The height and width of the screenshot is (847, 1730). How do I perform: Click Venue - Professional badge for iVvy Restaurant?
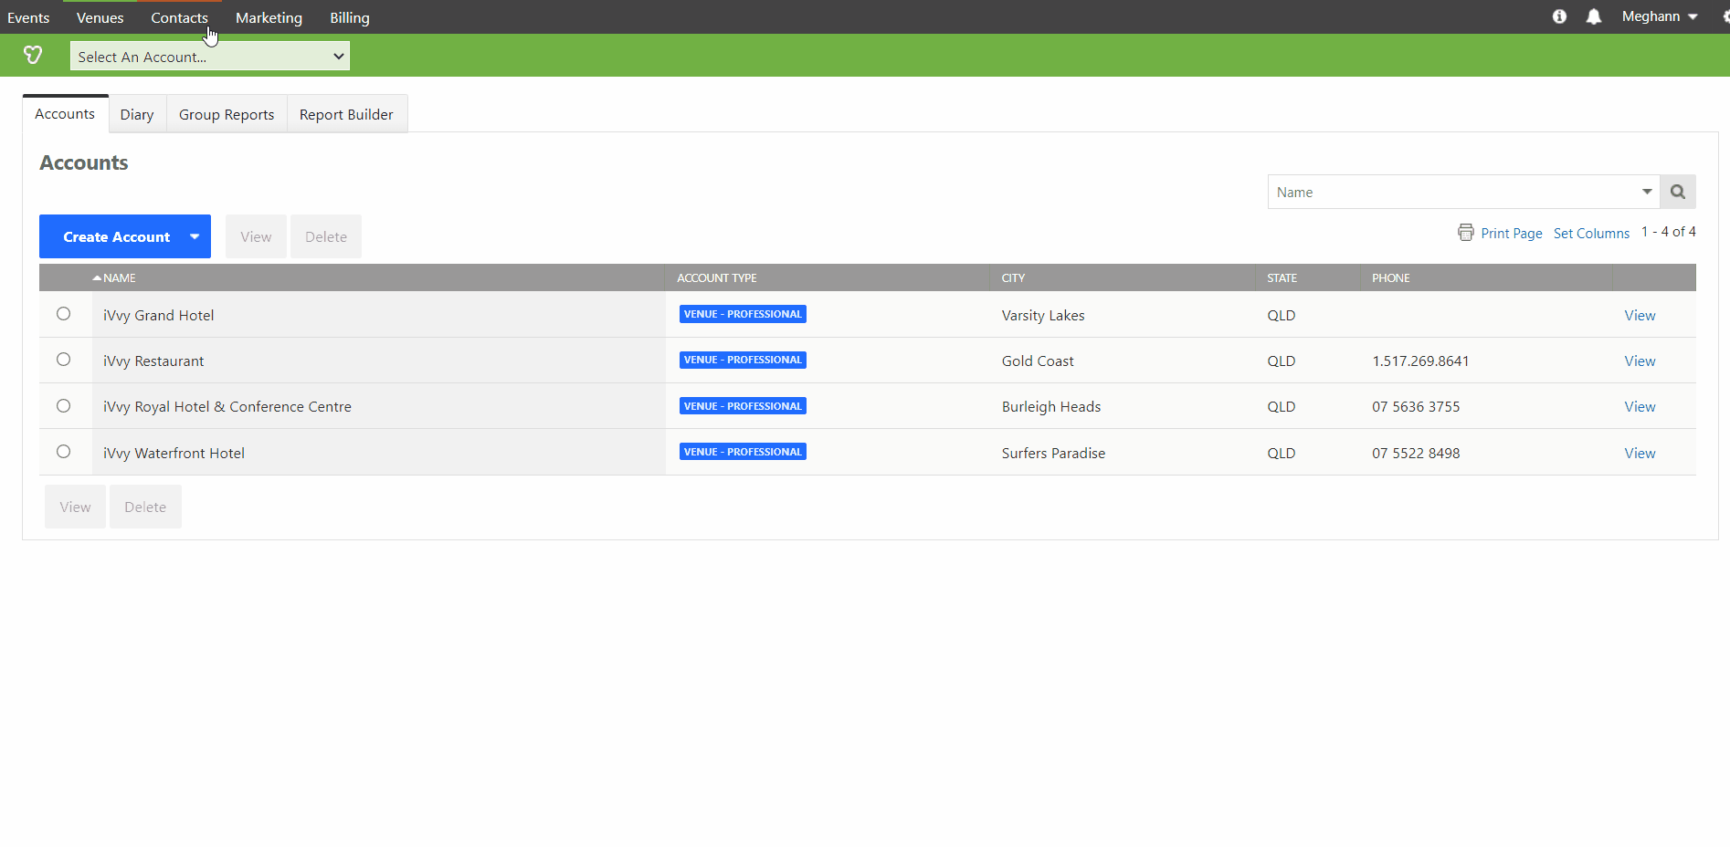pos(743,360)
